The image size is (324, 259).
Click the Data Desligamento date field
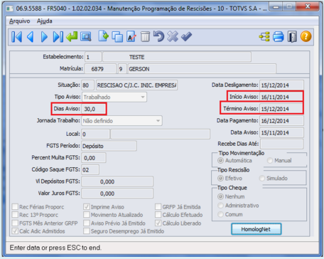click(x=281, y=85)
